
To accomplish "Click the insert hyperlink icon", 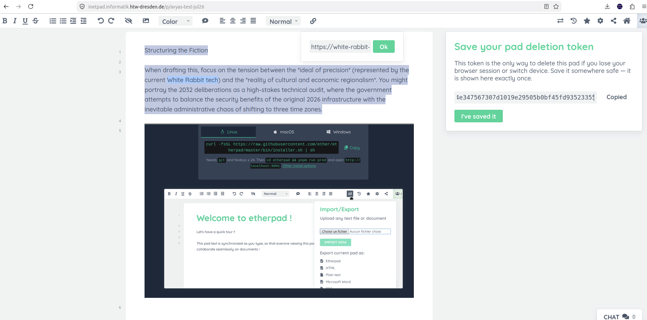I will [x=313, y=21].
